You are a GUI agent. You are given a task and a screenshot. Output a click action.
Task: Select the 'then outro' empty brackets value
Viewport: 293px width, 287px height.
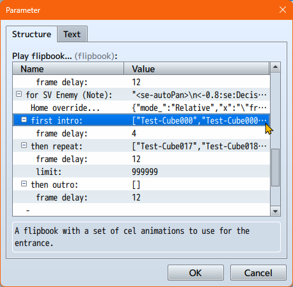[x=136, y=184]
